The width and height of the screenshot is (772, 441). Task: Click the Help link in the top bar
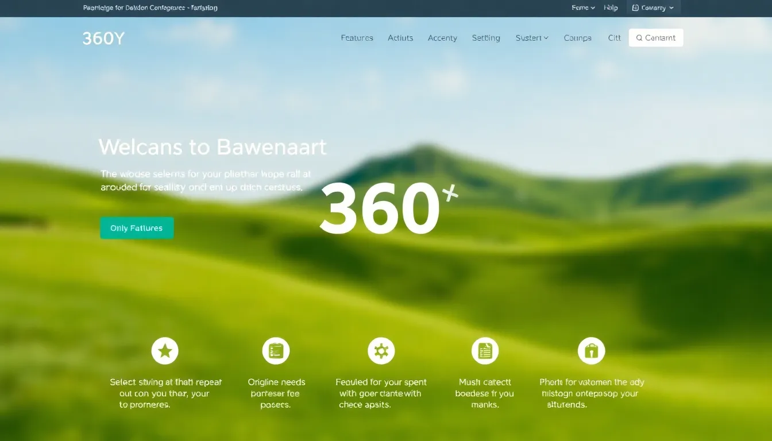611,8
